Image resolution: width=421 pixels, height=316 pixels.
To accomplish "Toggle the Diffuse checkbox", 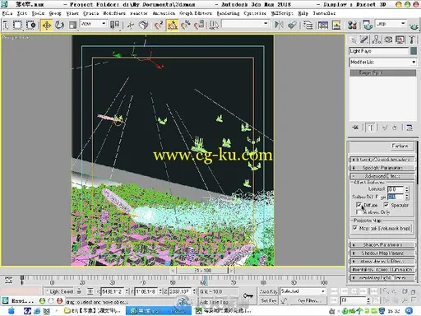I will [x=359, y=205].
